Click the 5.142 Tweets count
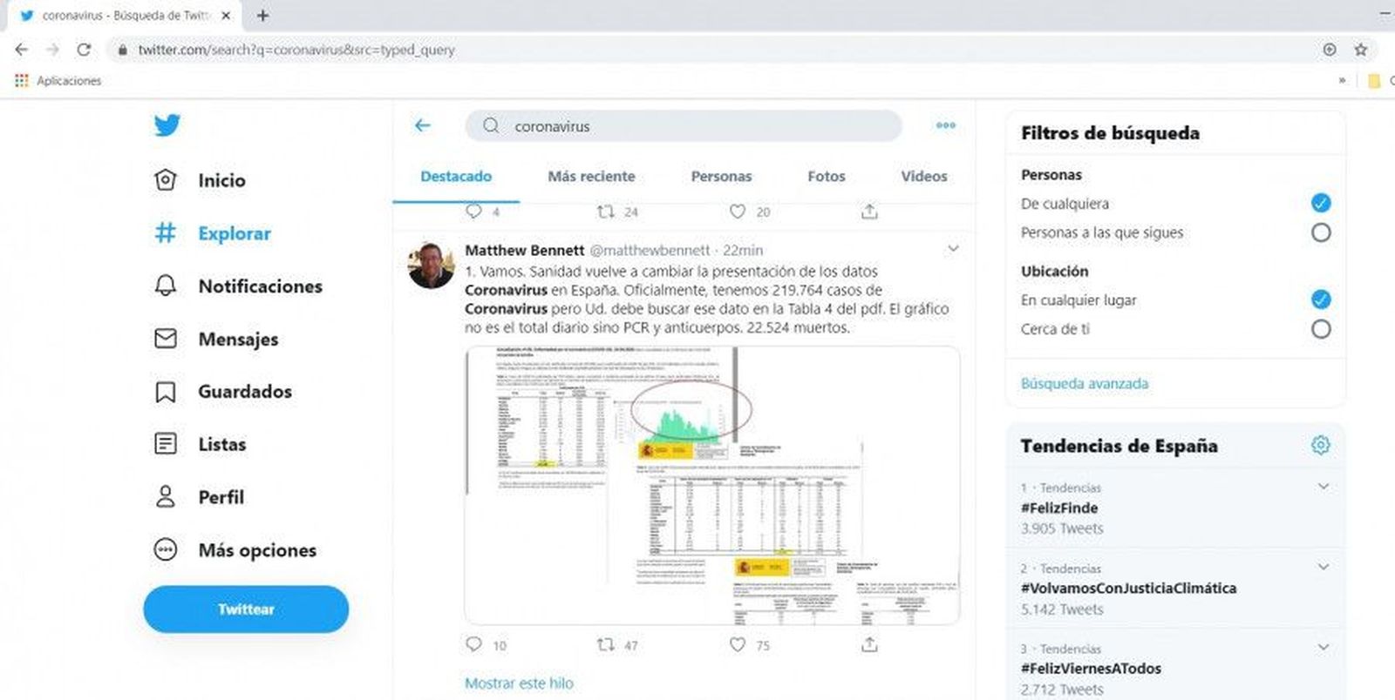The width and height of the screenshot is (1395, 700). [x=1062, y=609]
